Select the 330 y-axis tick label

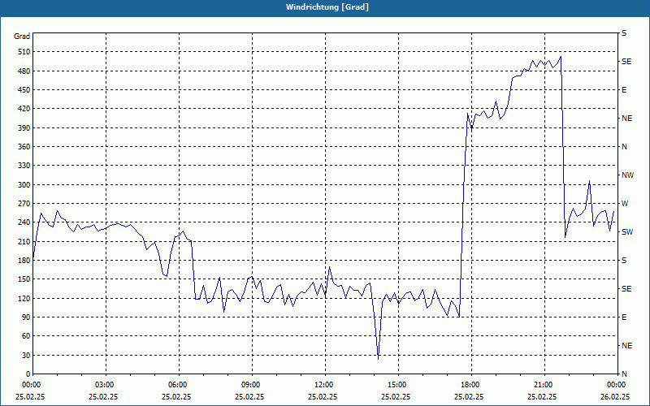click(x=25, y=166)
